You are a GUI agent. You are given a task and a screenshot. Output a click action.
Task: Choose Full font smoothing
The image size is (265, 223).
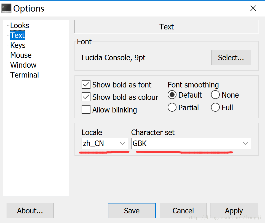tap(215, 107)
